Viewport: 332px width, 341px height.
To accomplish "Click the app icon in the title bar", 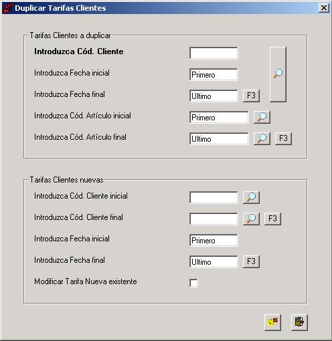I will pos(8,8).
